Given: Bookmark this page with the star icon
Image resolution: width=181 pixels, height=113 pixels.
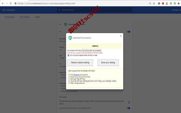Looking at the screenshot, I should [x=154, y=3].
